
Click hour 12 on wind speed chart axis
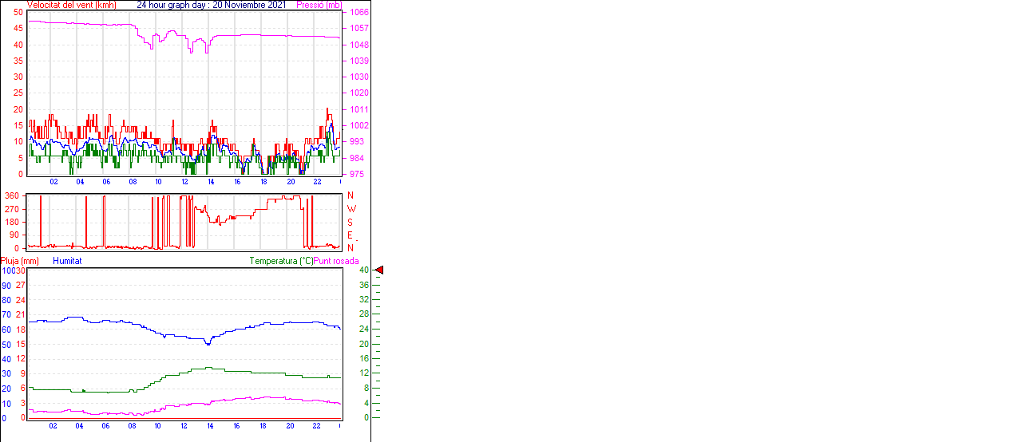(x=185, y=182)
